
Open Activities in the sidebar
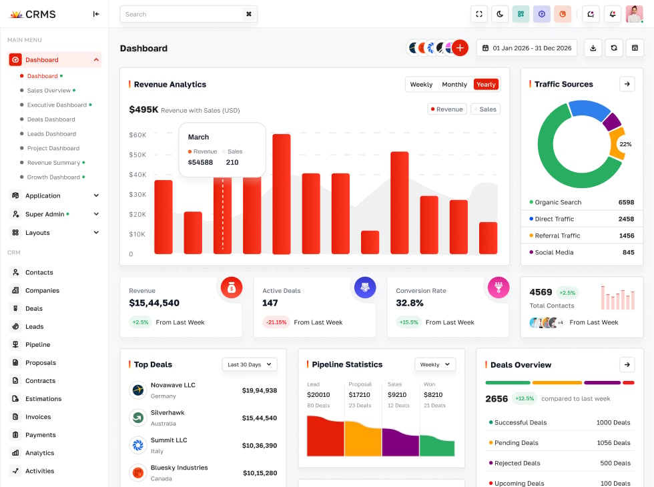pyautogui.click(x=39, y=471)
